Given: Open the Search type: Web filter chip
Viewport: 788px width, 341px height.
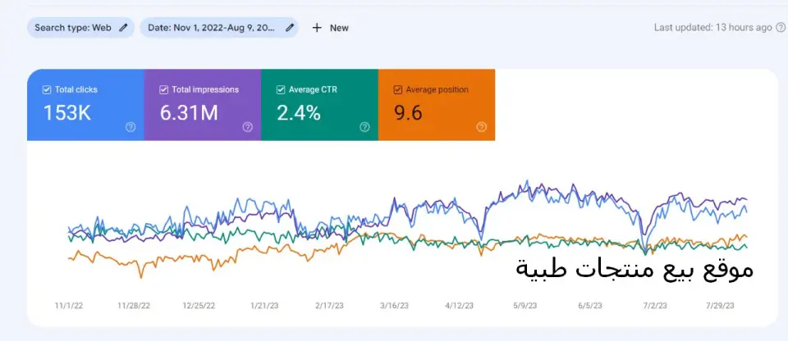Looking at the screenshot, I should [x=81, y=28].
